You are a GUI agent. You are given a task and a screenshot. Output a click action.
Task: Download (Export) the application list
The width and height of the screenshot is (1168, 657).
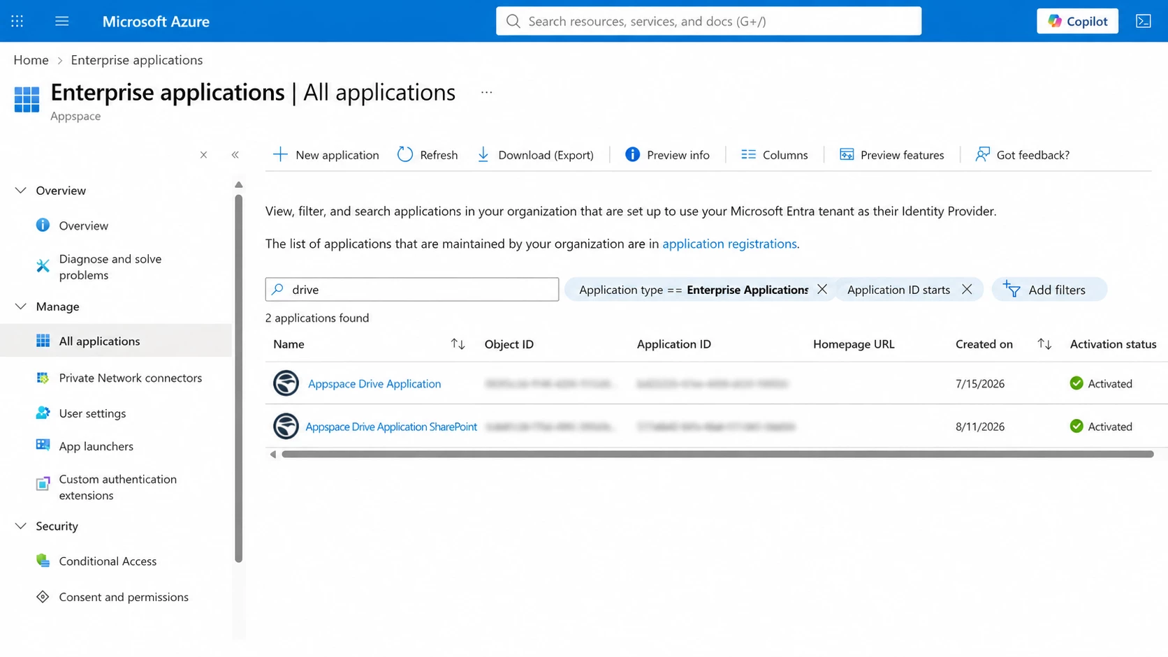(535, 155)
